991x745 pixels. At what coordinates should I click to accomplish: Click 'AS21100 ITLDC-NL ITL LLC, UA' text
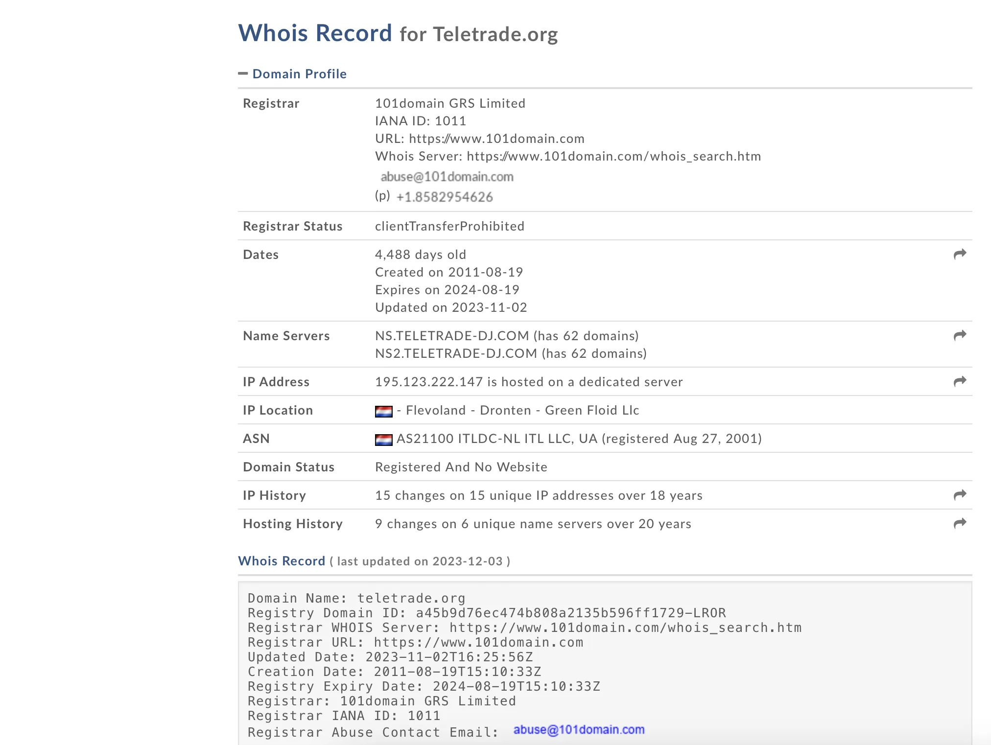point(497,439)
